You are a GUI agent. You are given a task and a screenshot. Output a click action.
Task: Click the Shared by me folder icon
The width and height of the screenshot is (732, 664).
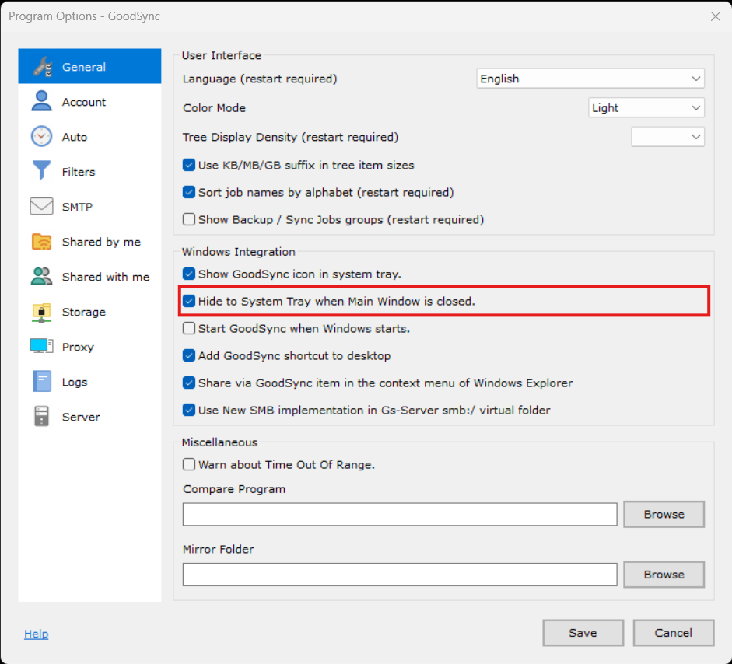tap(41, 242)
